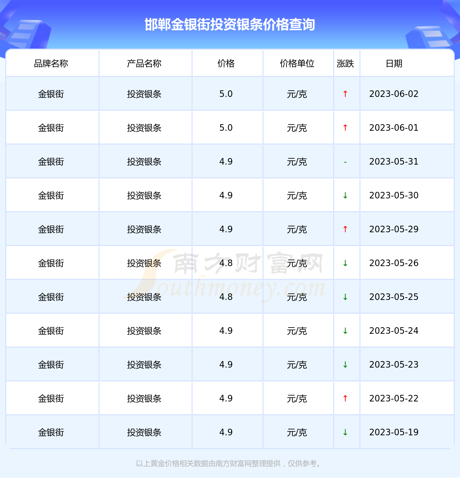Select the 价格单位 column header
The image size is (460, 478).
[297, 63]
